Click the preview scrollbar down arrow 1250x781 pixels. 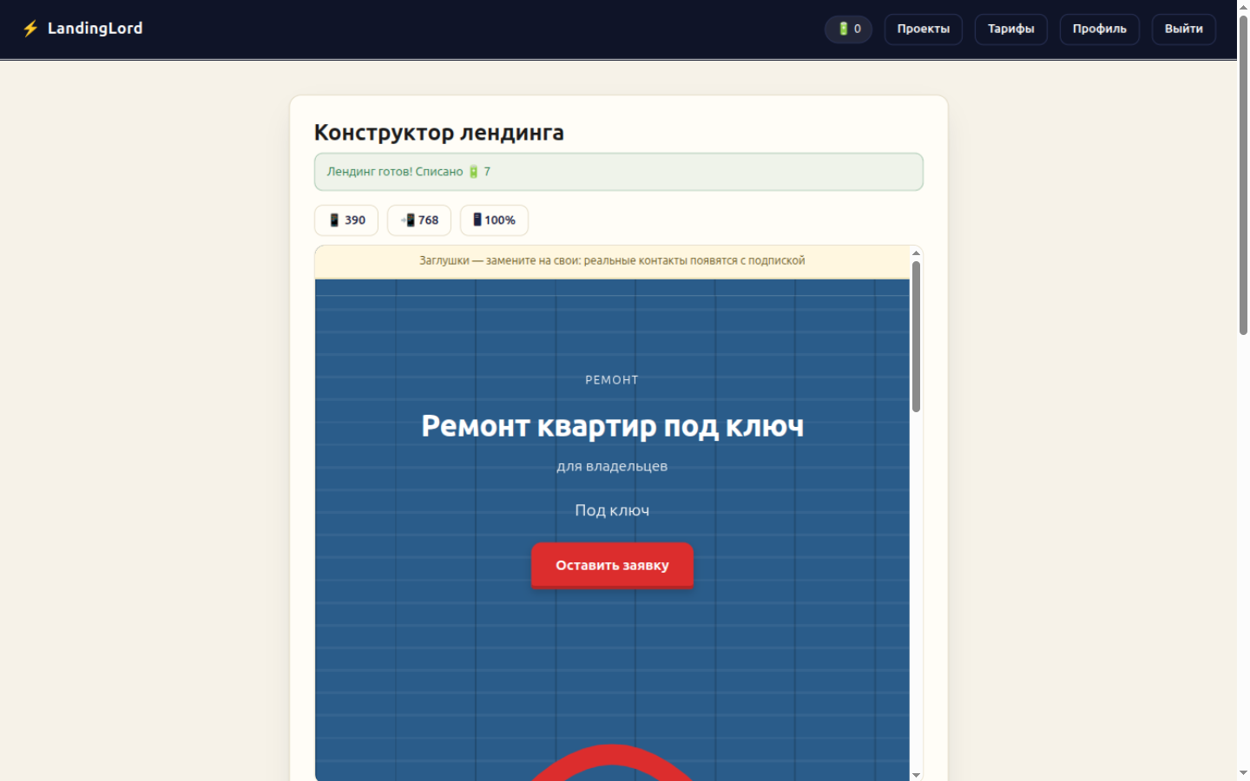pyautogui.click(x=916, y=774)
